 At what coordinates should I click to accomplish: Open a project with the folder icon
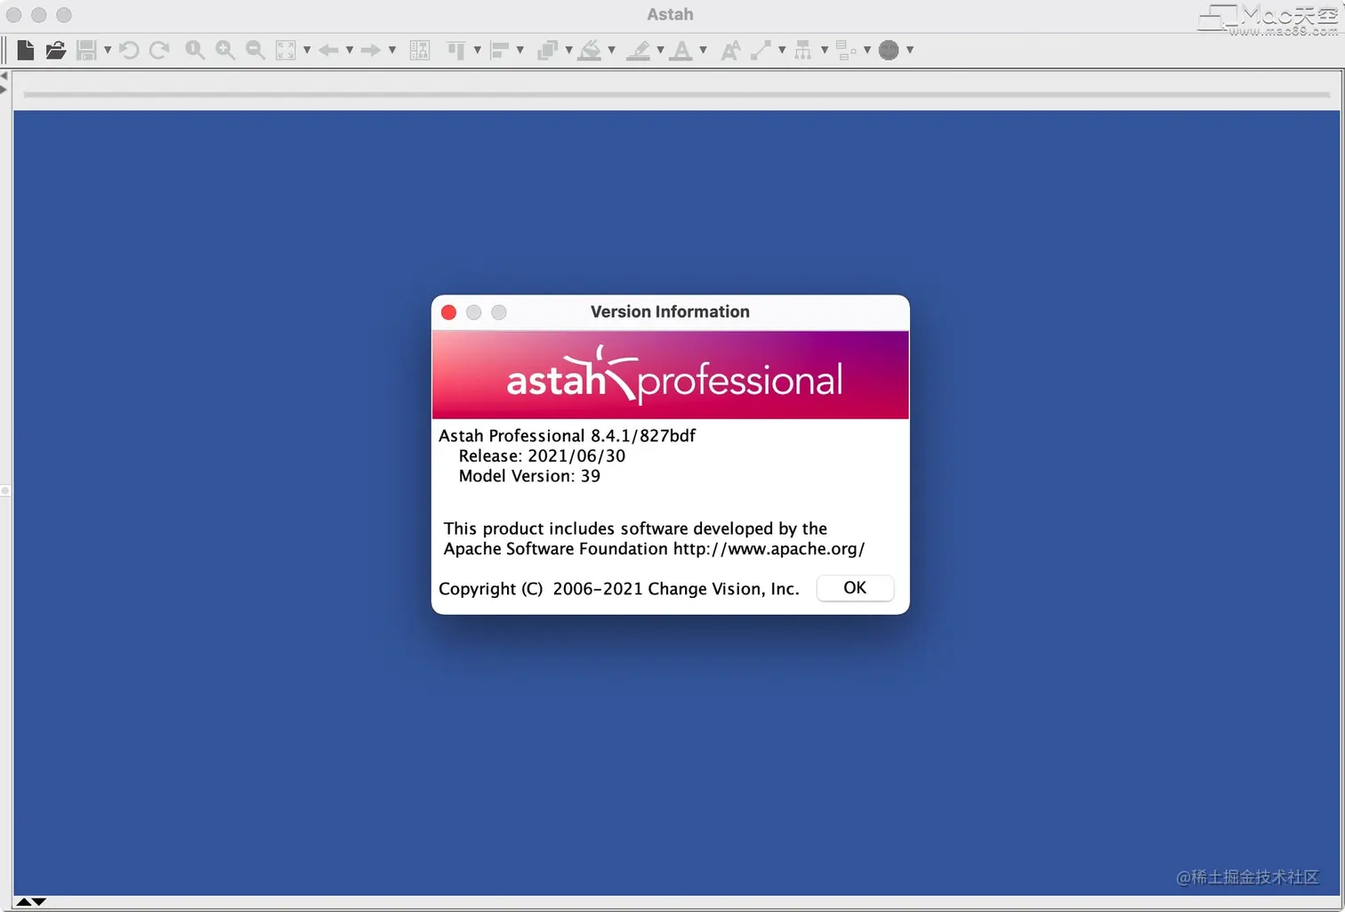[56, 51]
